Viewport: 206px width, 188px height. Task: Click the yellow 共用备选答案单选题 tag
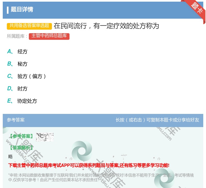pos(29,26)
